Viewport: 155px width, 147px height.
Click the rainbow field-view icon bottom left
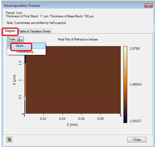point(9,140)
